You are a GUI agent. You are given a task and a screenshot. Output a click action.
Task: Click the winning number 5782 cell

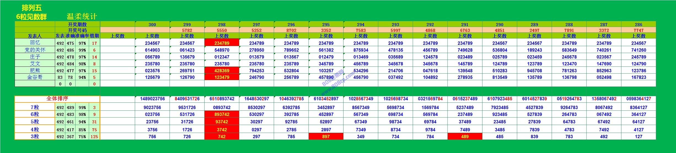[x=187, y=30]
